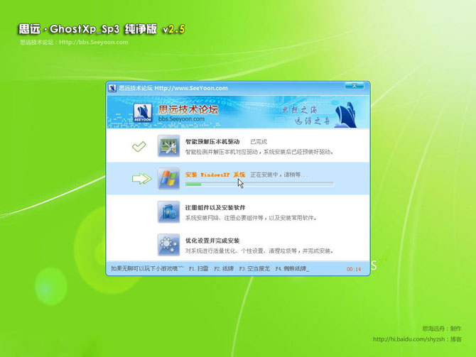This screenshot has width=476, height=357.
Task: Click the green completed checkmark icon
Action: tap(139, 146)
